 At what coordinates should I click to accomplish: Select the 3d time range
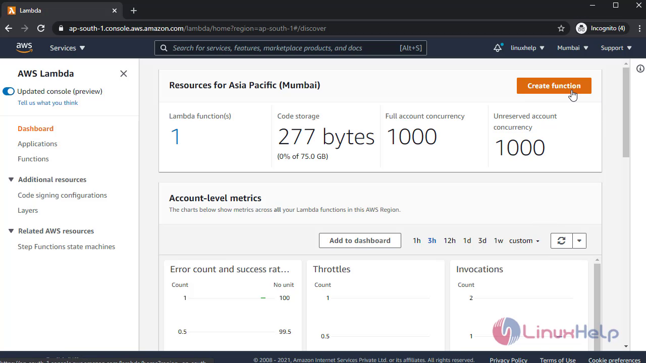click(482, 240)
